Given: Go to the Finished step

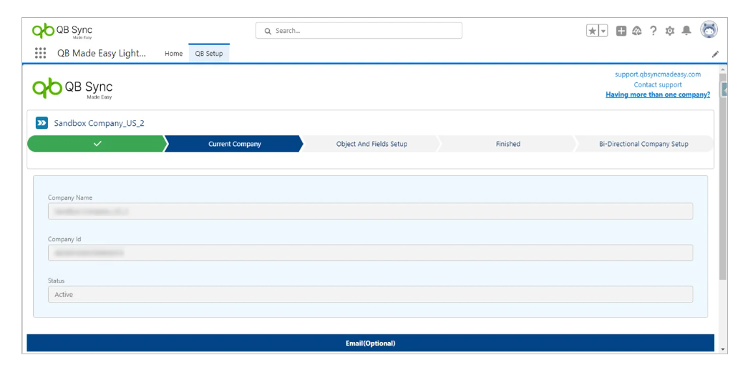Looking at the screenshot, I should (508, 143).
